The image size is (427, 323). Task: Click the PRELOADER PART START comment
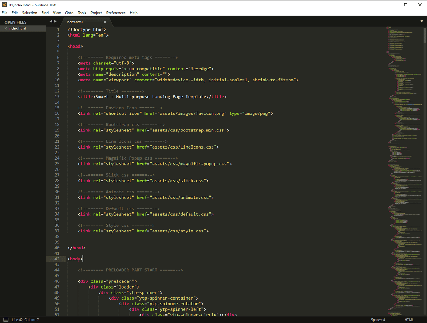point(130,270)
